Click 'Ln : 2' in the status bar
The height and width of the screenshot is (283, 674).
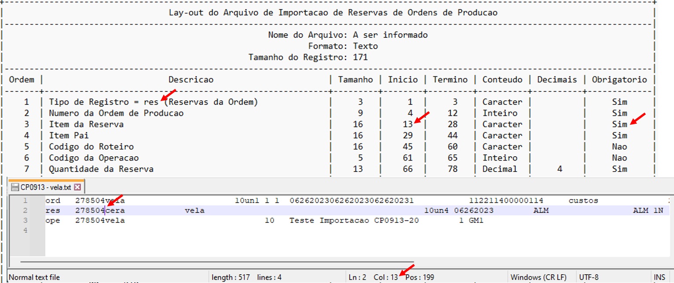(357, 277)
